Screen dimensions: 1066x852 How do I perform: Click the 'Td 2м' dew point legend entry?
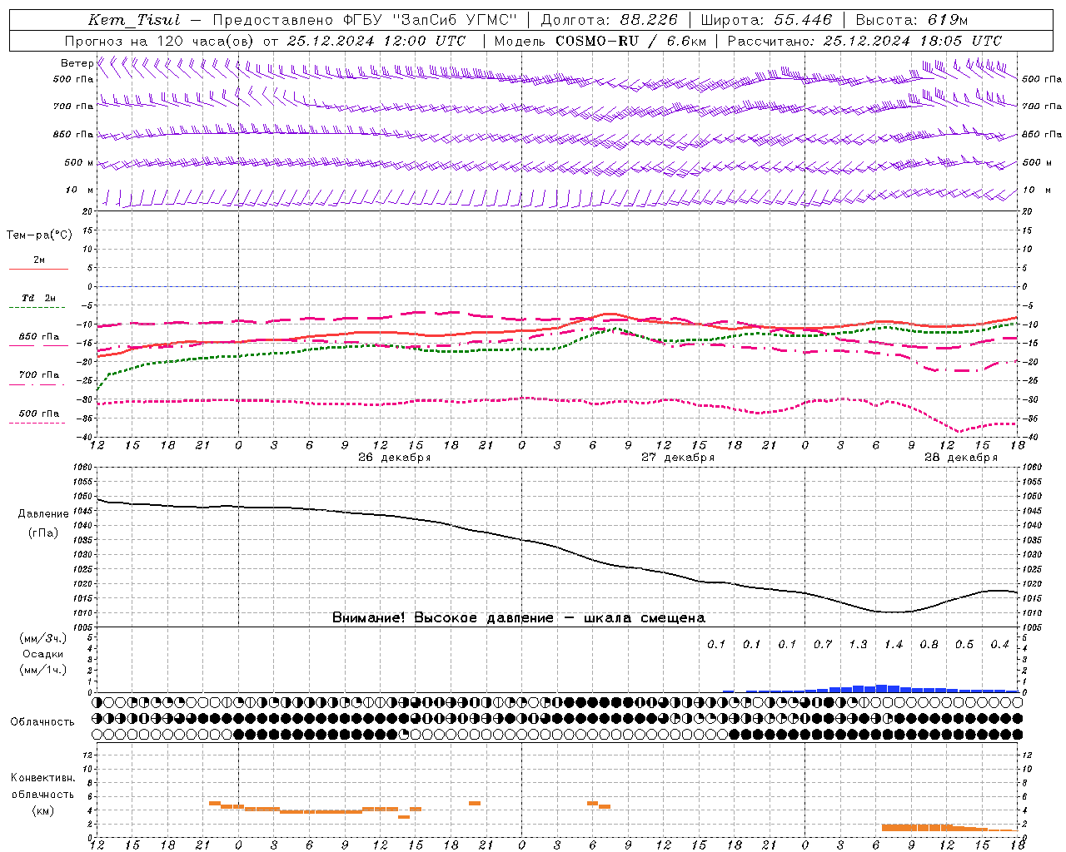click(x=39, y=298)
